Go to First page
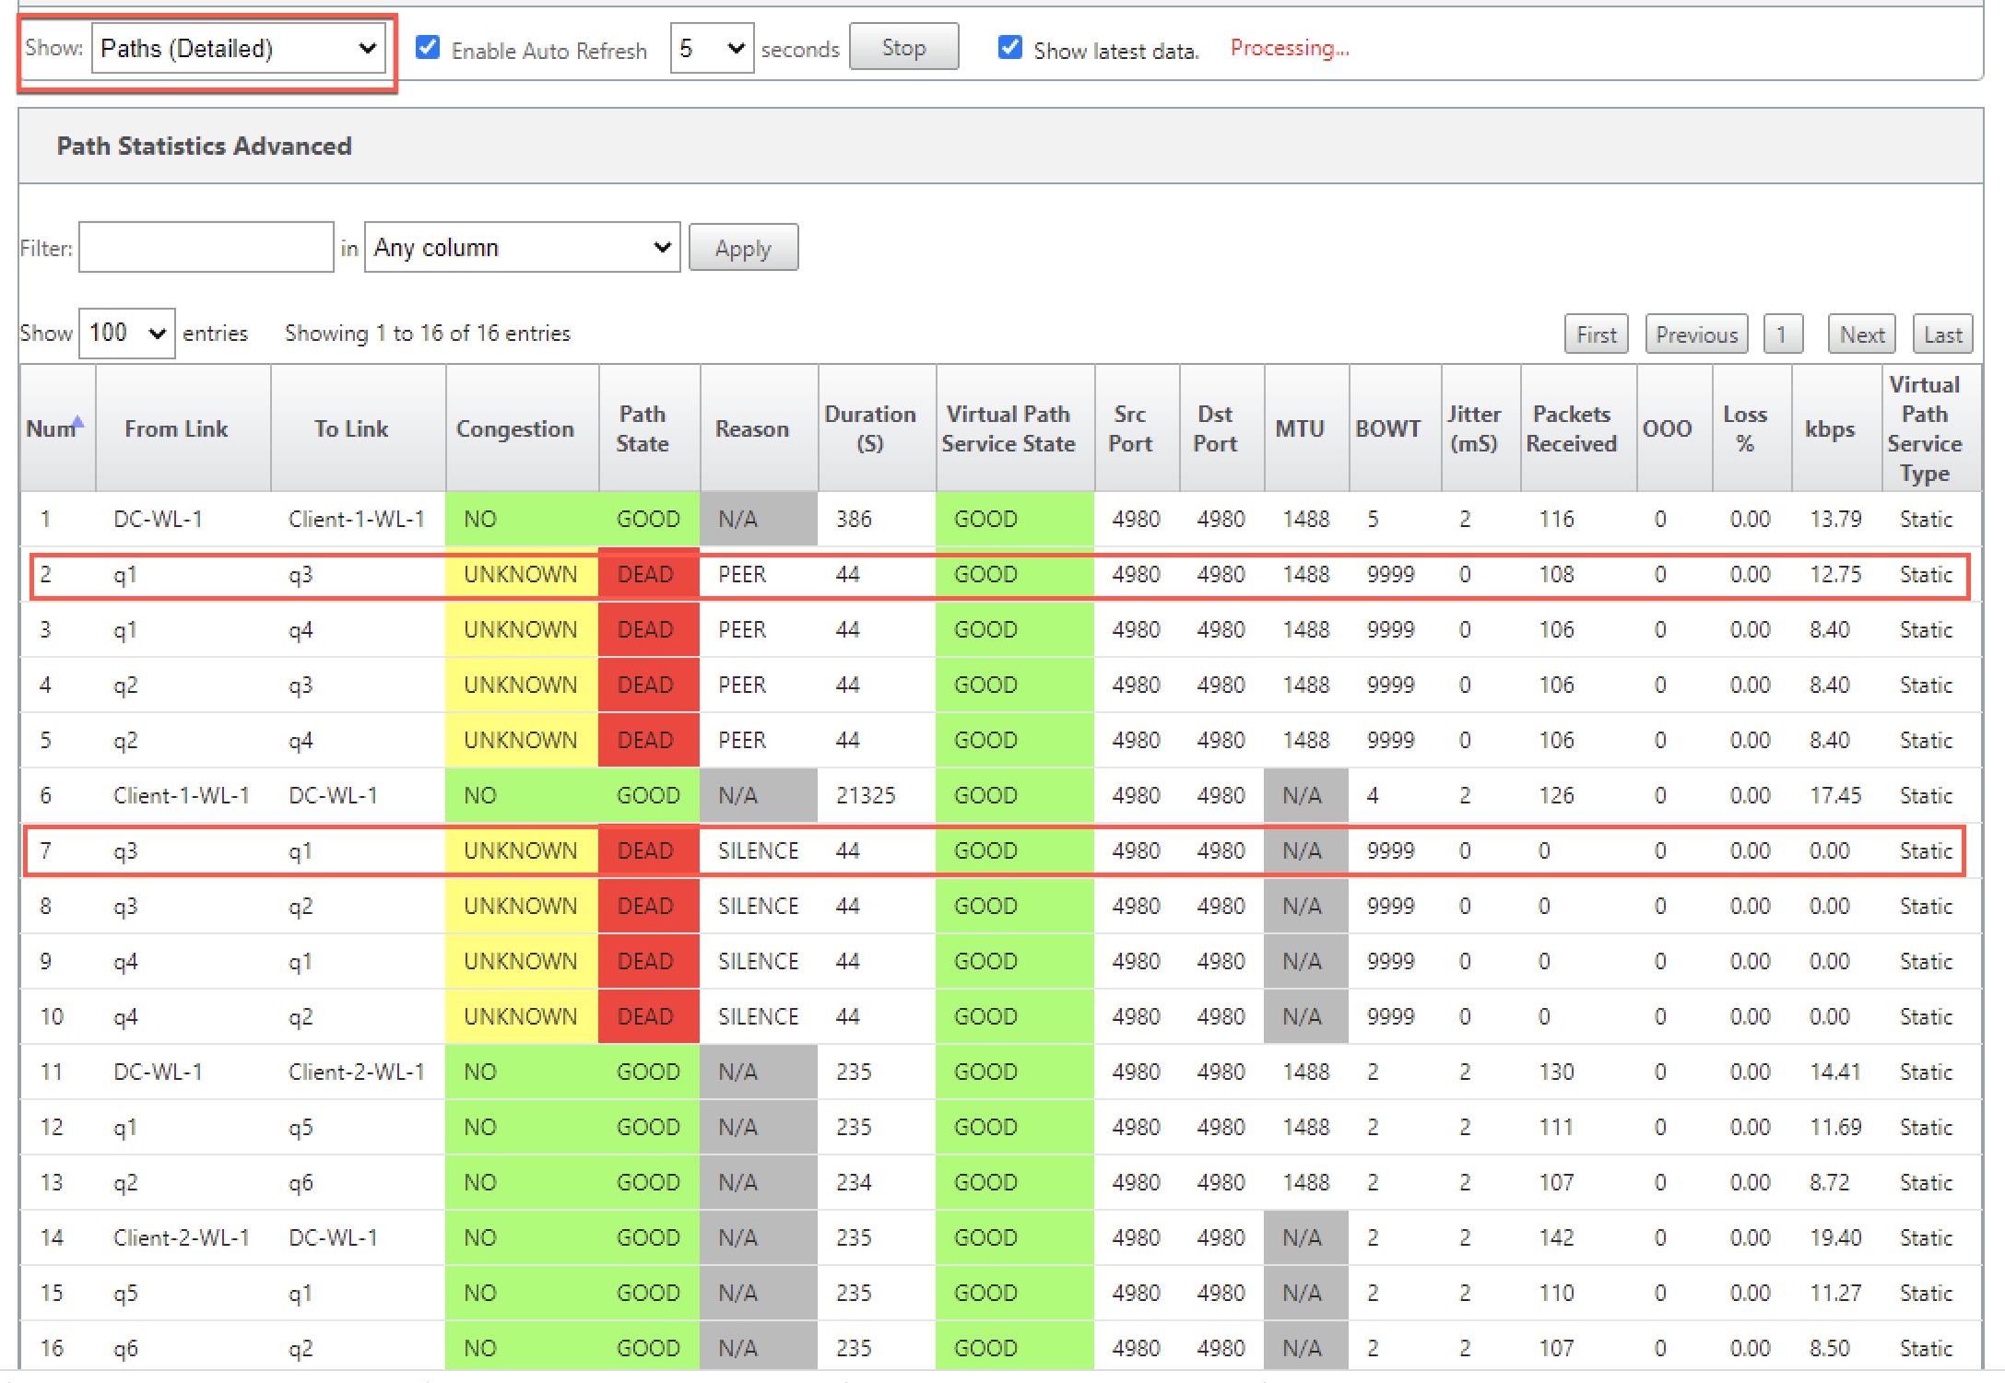 tap(1597, 334)
